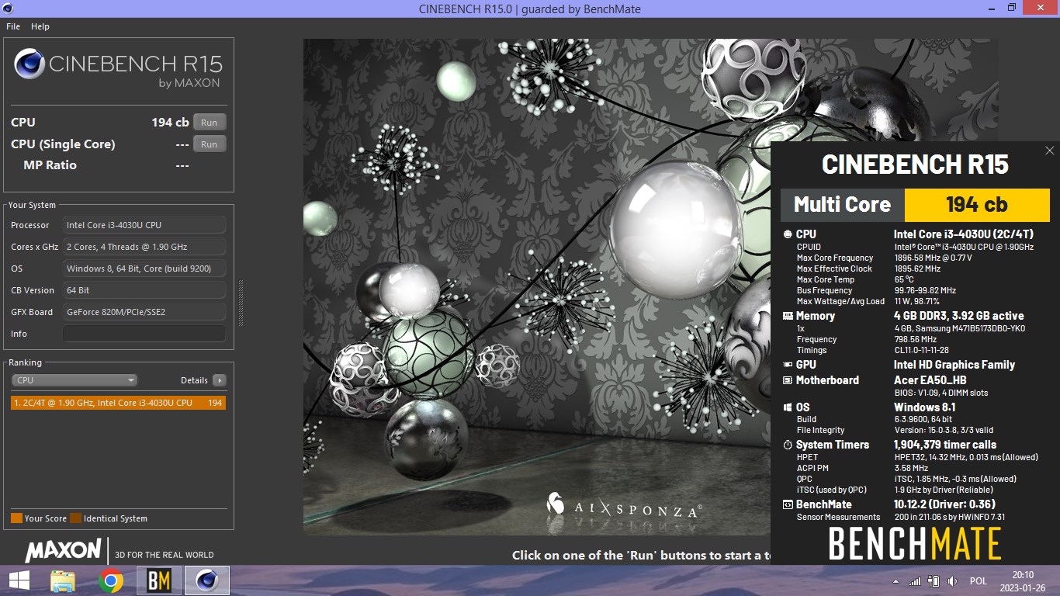1060x596 pixels.
Task: Click the Acer EA50_HB motherboard text
Action: [930, 380]
